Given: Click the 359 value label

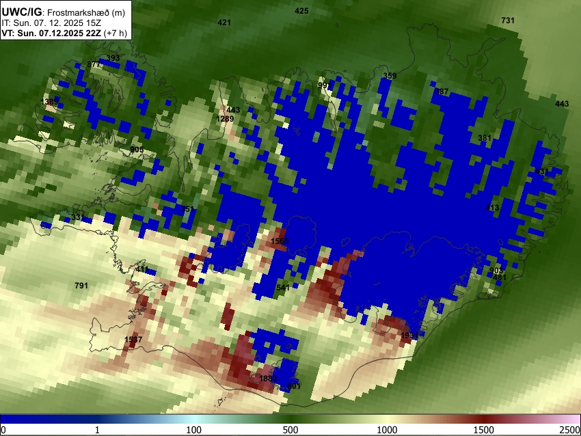Looking at the screenshot, I should (x=390, y=76).
